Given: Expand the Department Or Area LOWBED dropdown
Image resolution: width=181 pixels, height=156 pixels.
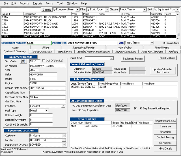Looking at the screenshot, I should click(x=64, y=145).
